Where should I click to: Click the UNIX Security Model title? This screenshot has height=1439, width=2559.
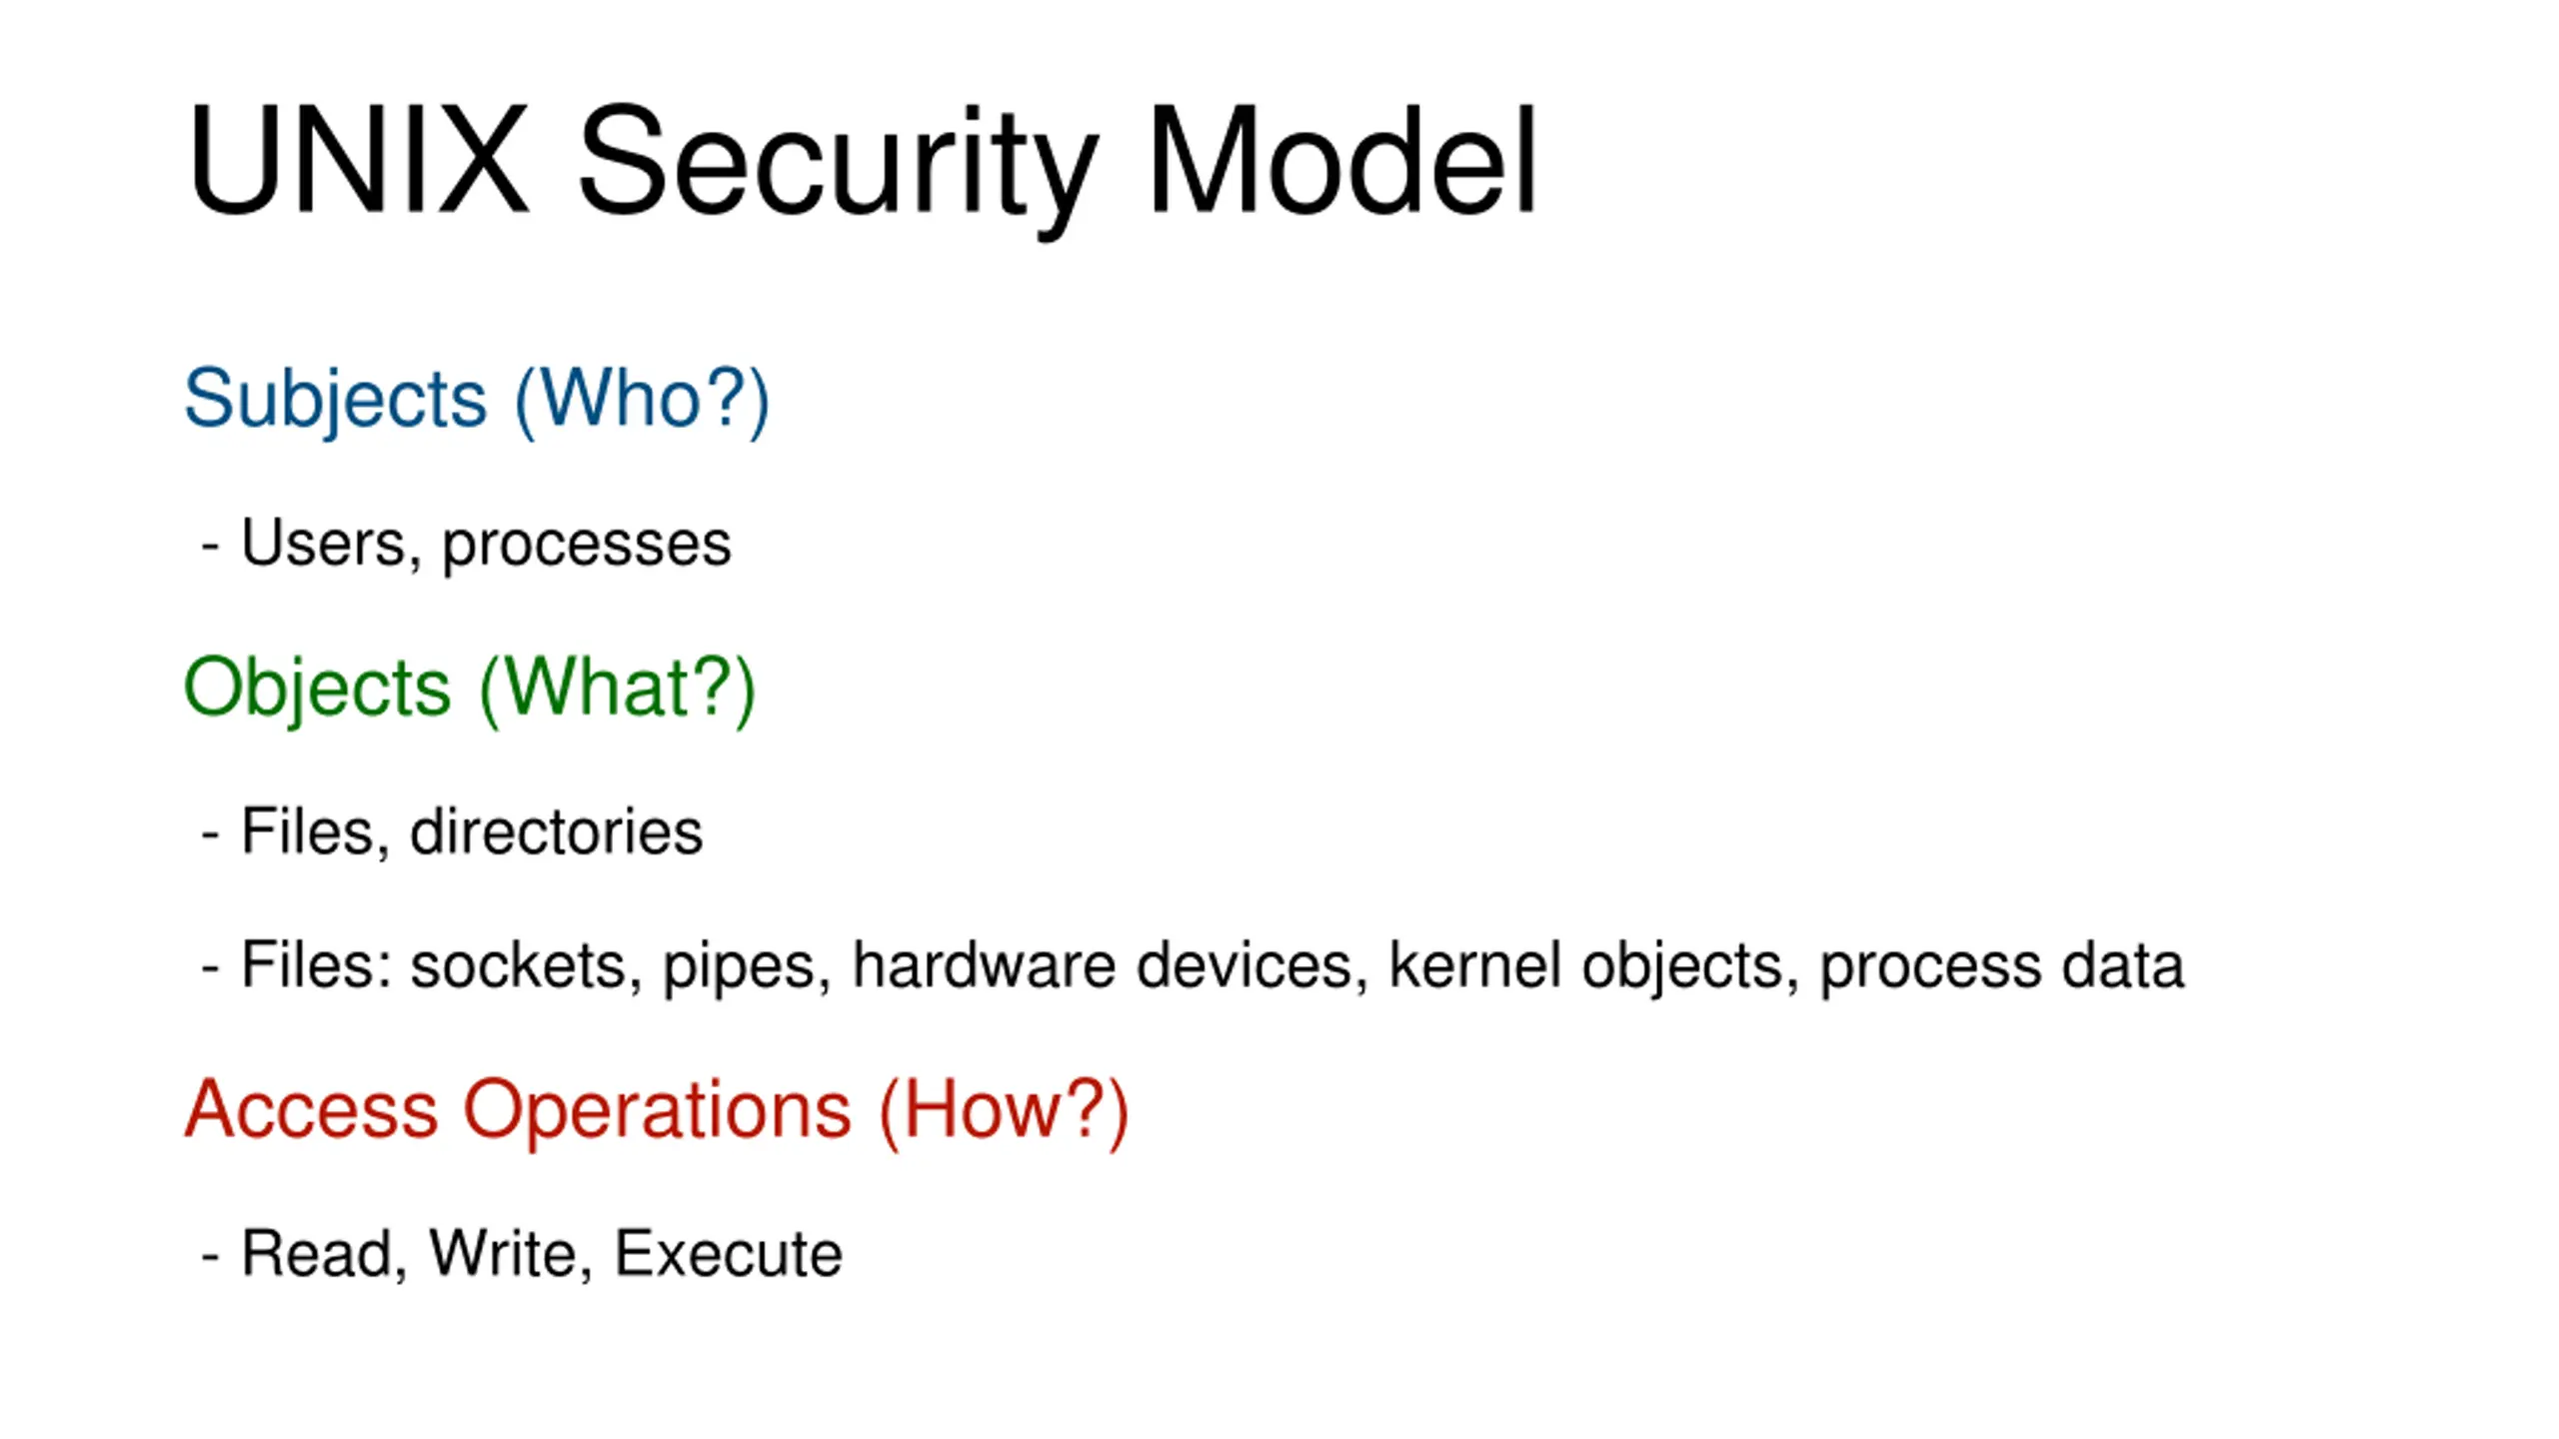[861, 165]
